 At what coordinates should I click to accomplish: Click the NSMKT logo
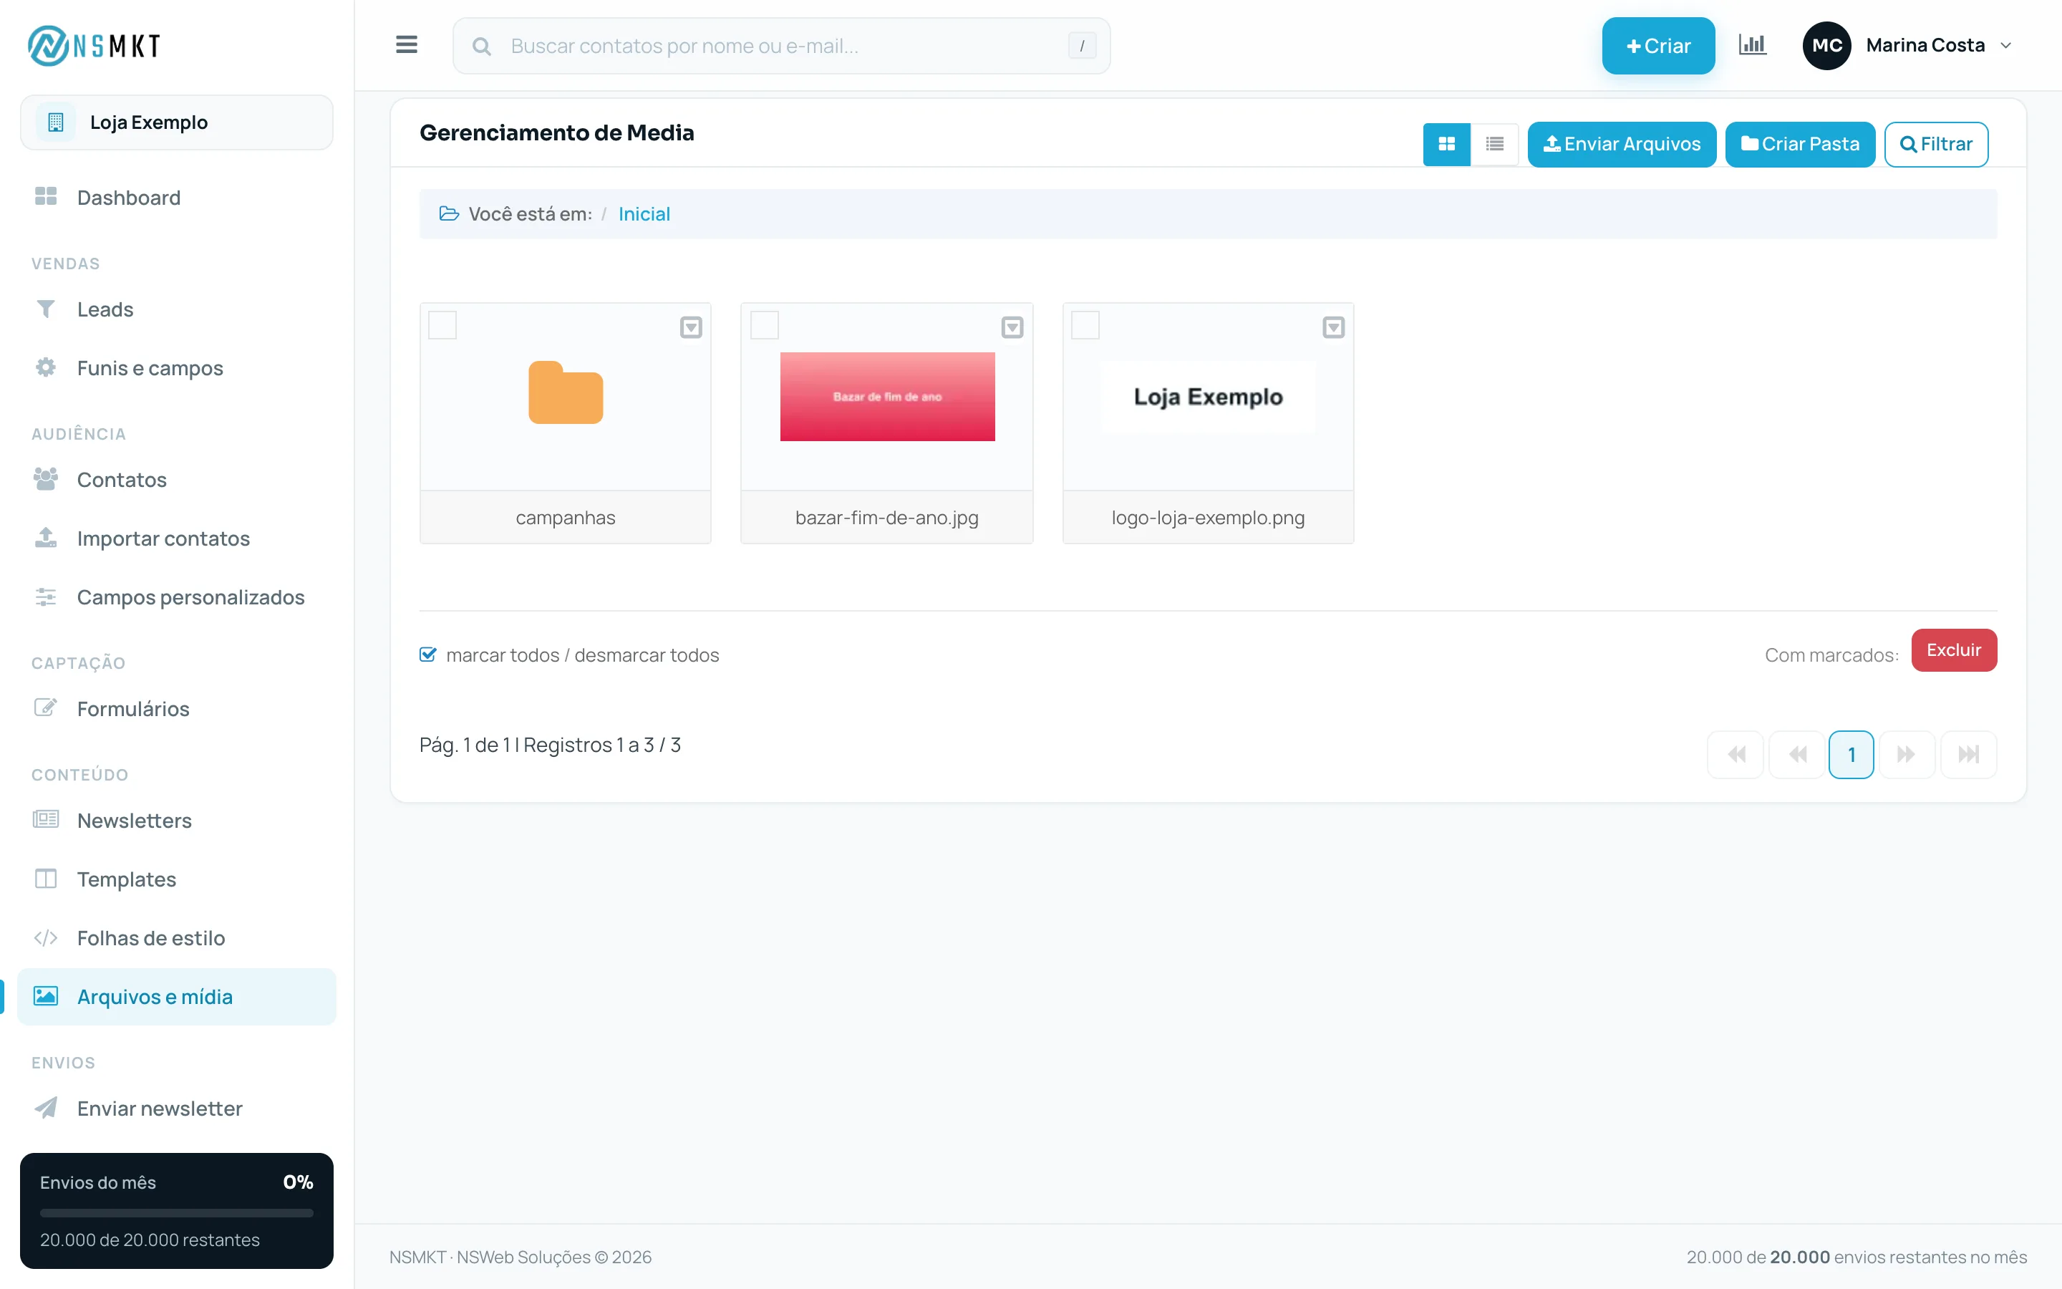94,45
